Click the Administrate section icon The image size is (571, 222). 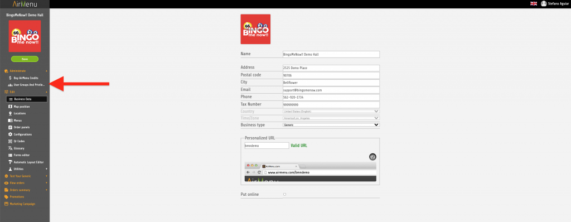click(6, 71)
